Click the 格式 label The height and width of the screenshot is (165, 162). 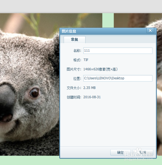click(x=77, y=60)
